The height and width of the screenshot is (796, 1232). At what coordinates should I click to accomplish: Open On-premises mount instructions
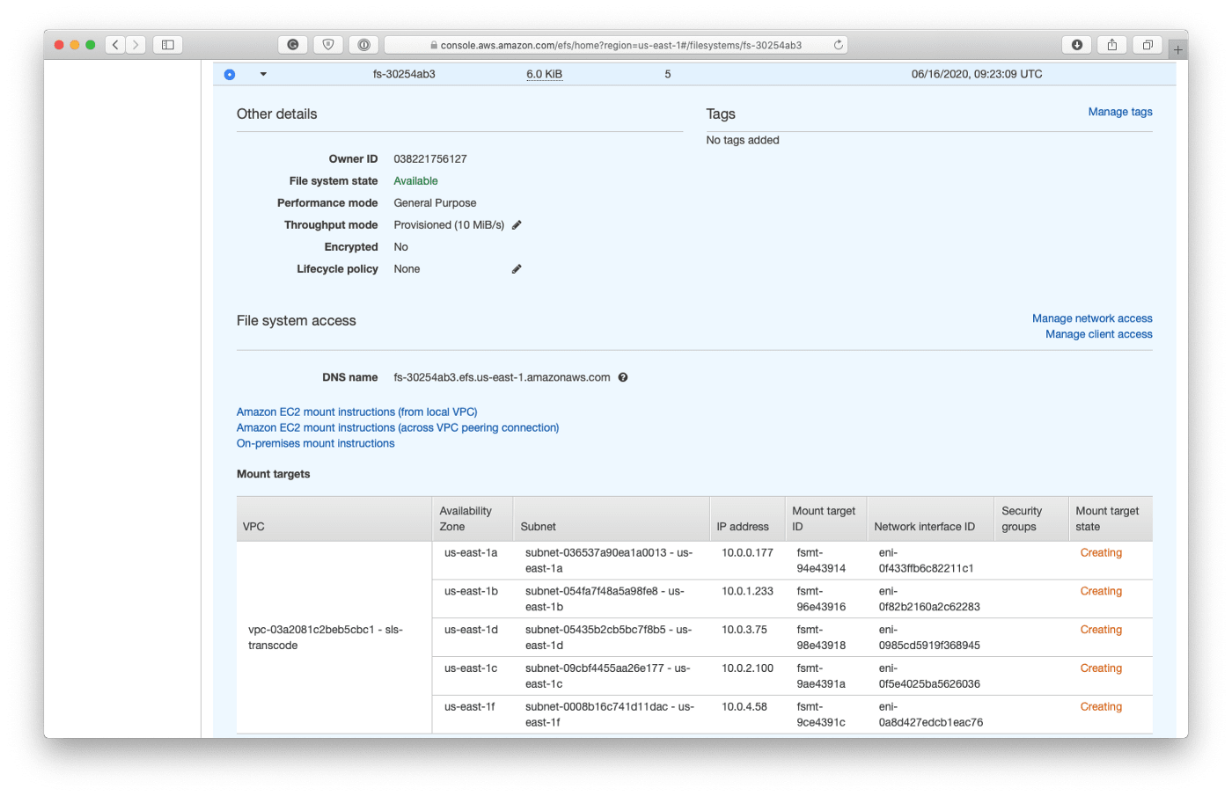tap(315, 443)
